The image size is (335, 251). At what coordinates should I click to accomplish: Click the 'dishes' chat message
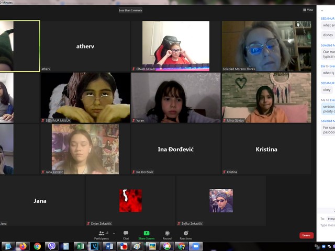328,35
